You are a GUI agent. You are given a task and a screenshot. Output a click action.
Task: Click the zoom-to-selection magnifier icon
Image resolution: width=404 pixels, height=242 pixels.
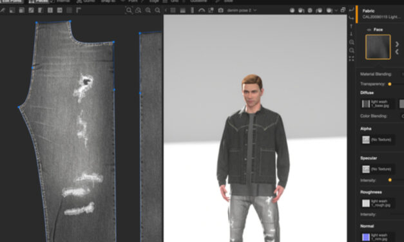click(138, 10)
